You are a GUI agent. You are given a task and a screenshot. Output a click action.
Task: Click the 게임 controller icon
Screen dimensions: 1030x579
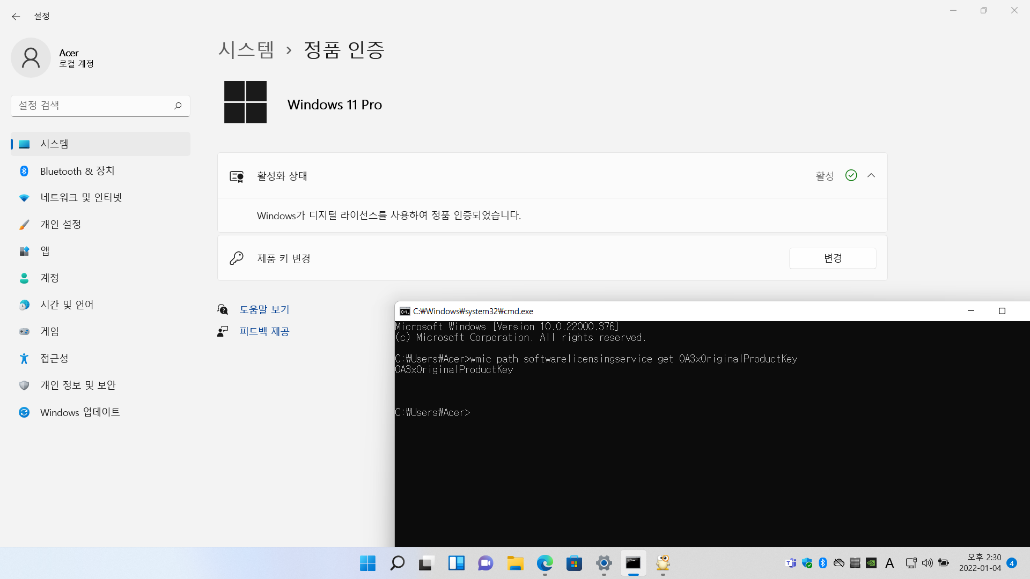tap(24, 332)
